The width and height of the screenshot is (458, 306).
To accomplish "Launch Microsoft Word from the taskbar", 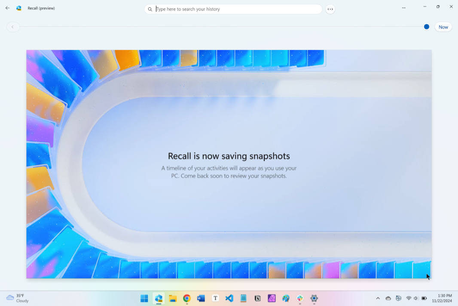I will [x=201, y=298].
